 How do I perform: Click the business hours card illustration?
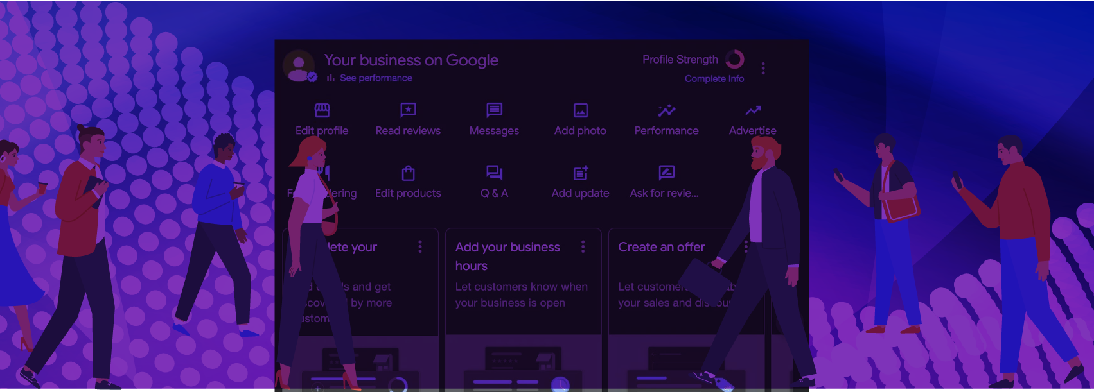point(524,363)
